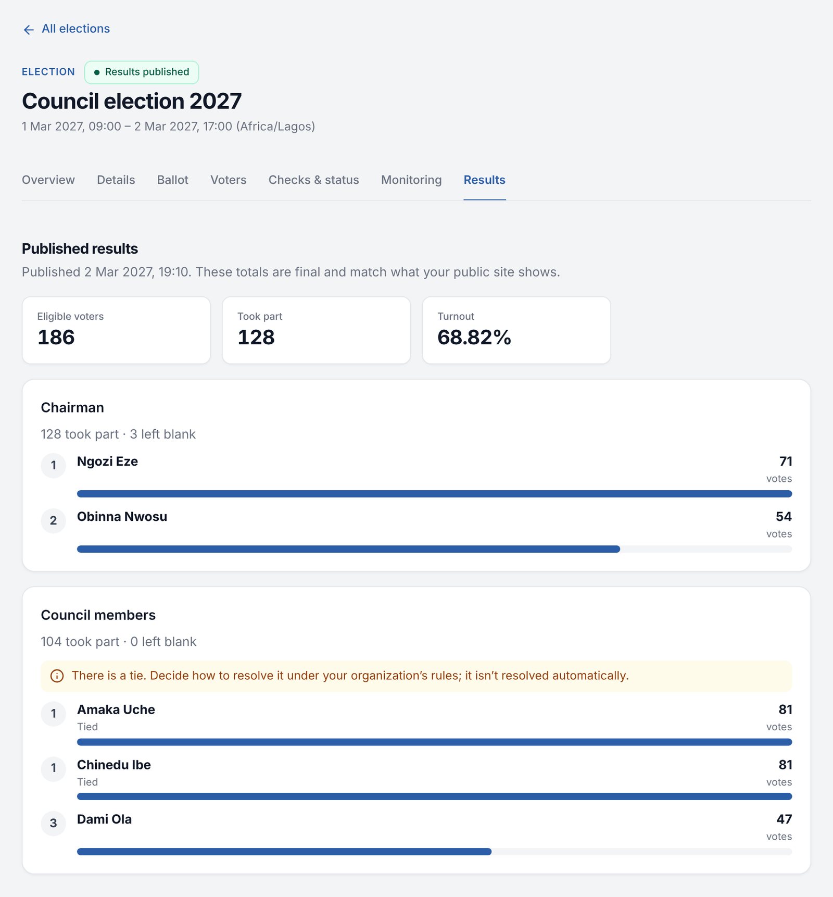
Task: Click rank badge 3 next to Dami Ola
Action: point(54,824)
